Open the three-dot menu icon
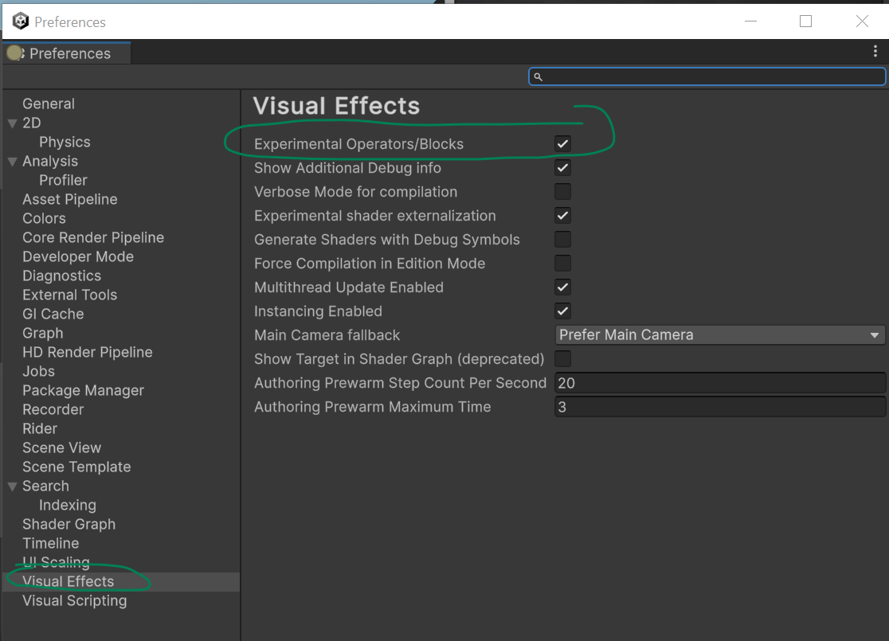 point(875,50)
